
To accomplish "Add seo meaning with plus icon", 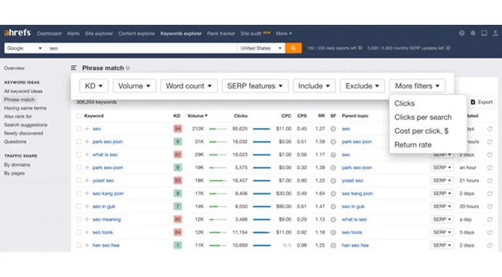I will [x=87, y=220].
